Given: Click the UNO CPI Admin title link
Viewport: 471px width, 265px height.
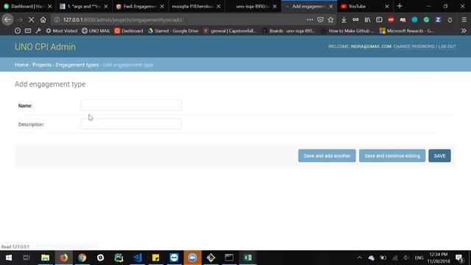Looking at the screenshot, I should (x=45, y=47).
